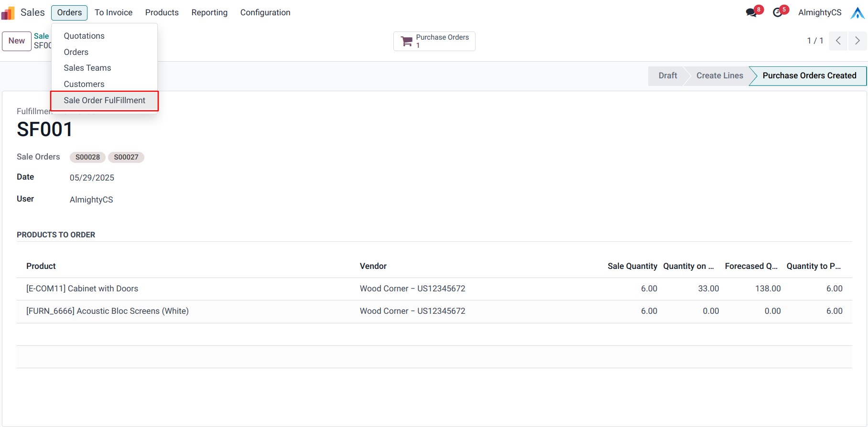Select Sales Teams in the dropdown

tap(87, 68)
